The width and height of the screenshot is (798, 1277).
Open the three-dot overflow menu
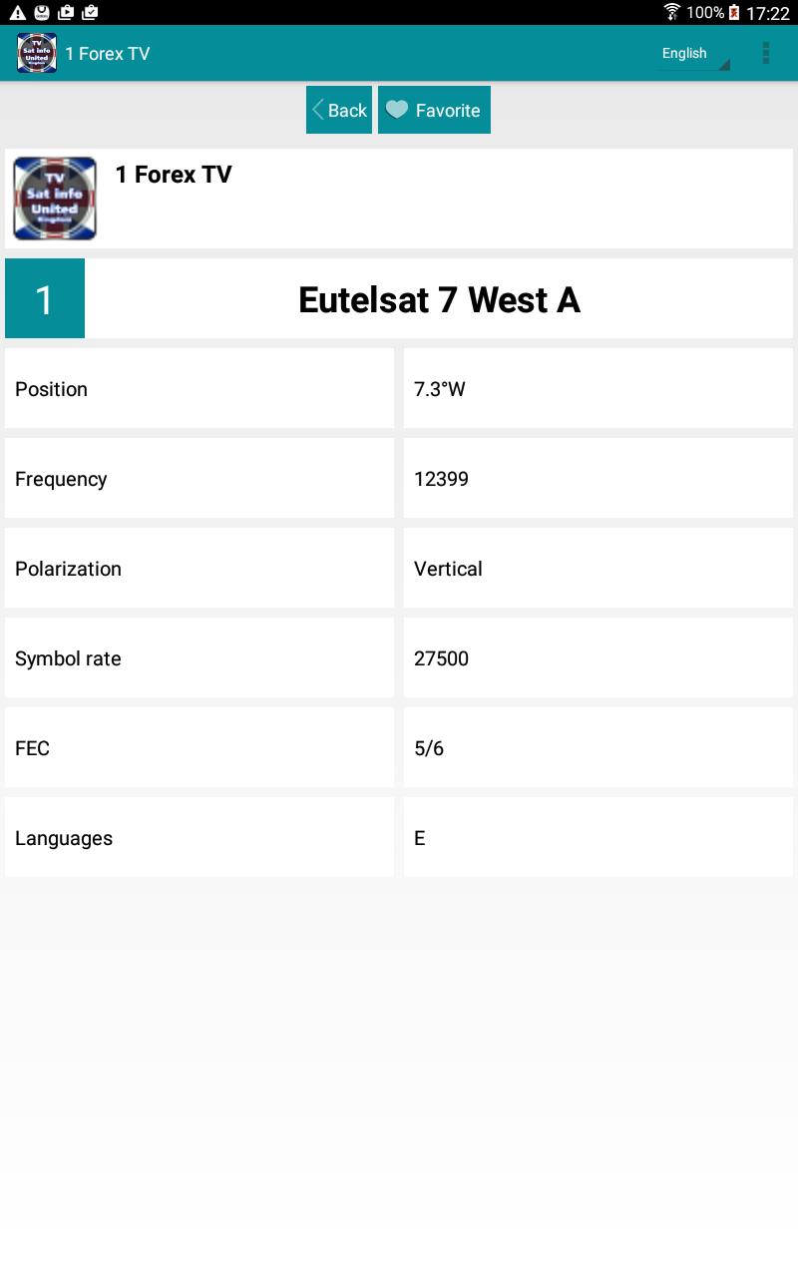pos(765,53)
